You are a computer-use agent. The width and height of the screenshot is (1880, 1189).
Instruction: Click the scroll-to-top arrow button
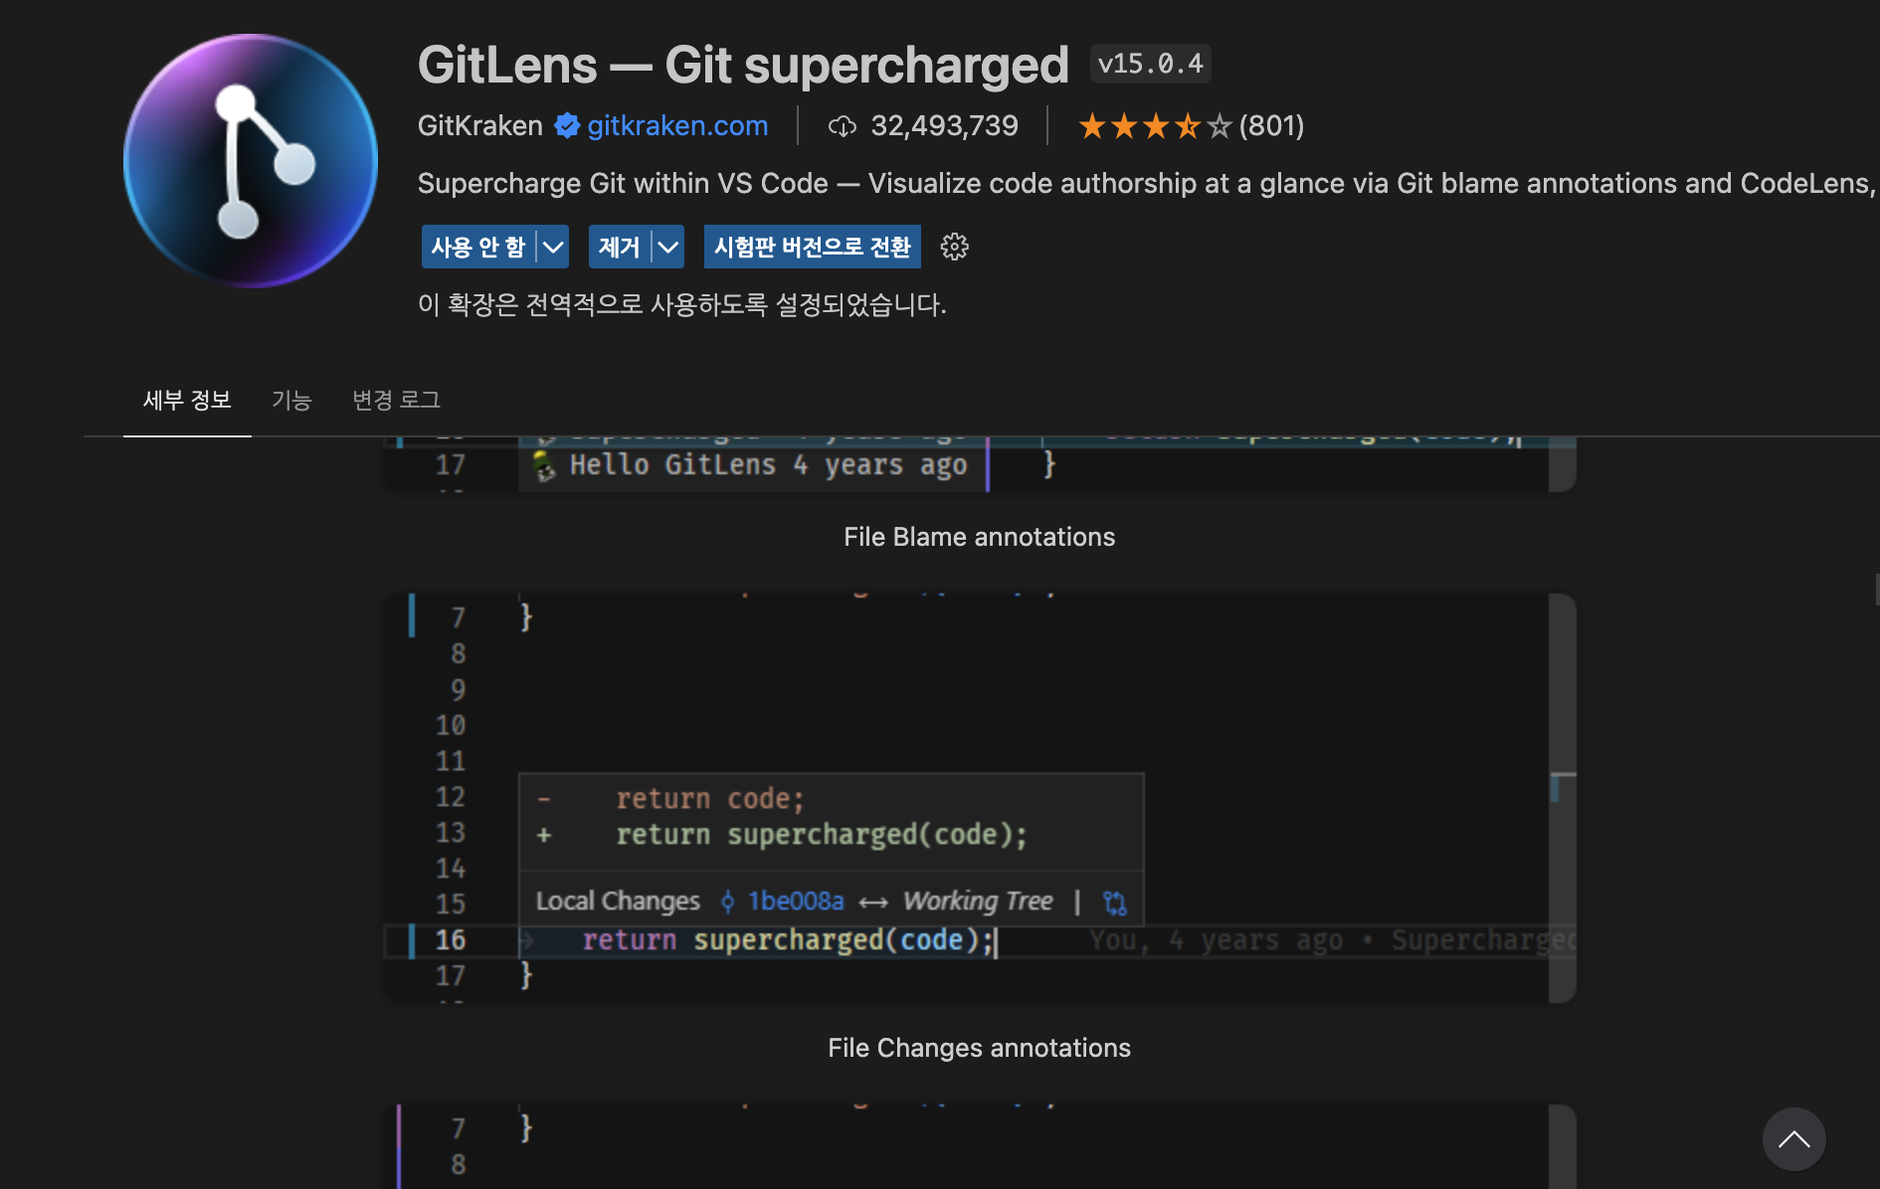point(1794,1139)
